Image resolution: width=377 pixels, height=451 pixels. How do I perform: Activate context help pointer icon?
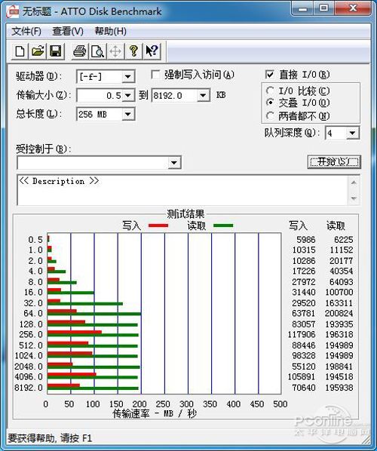point(152,51)
